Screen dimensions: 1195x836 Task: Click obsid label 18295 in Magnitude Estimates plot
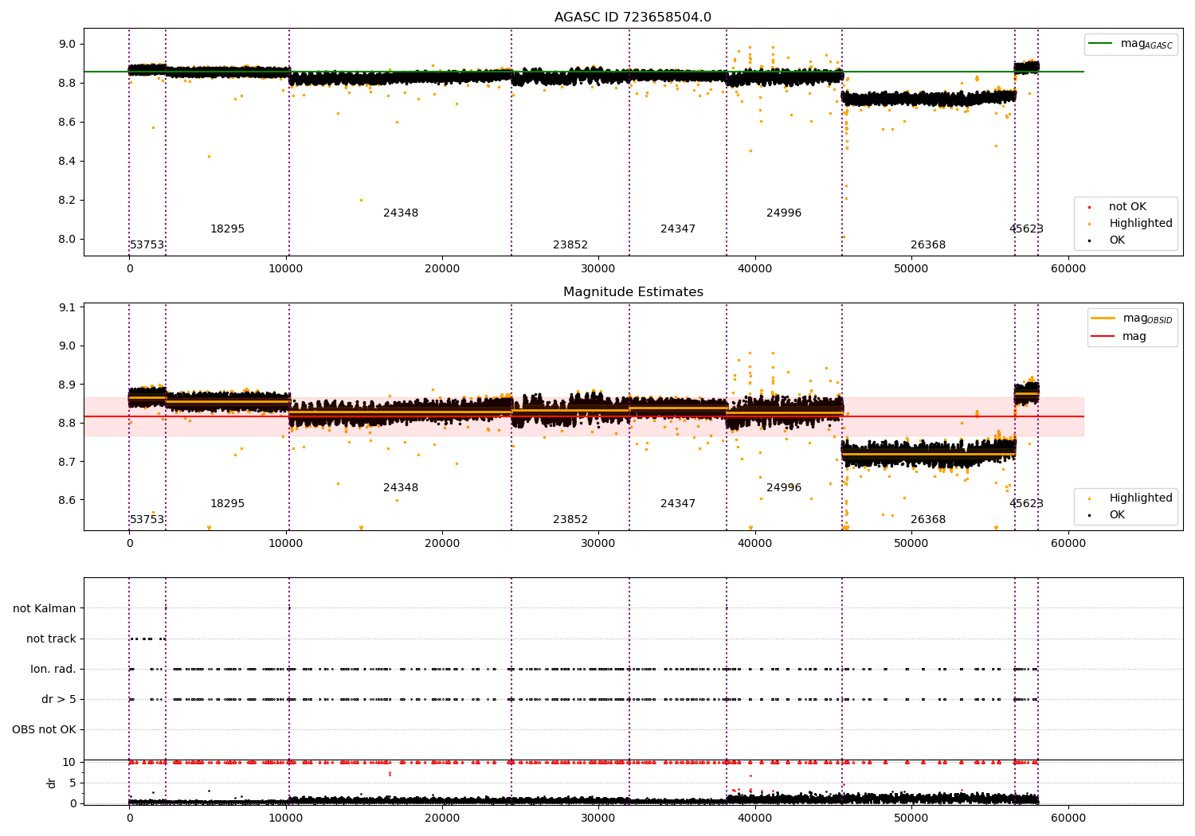(x=227, y=504)
